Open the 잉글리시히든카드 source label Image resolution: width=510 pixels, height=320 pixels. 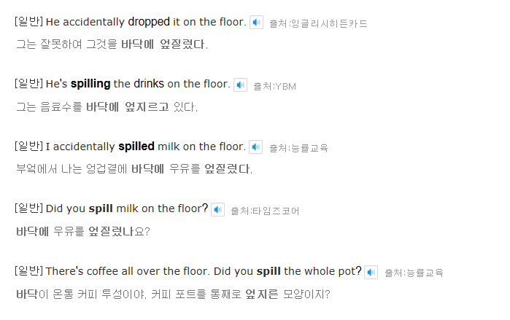point(318,23)
